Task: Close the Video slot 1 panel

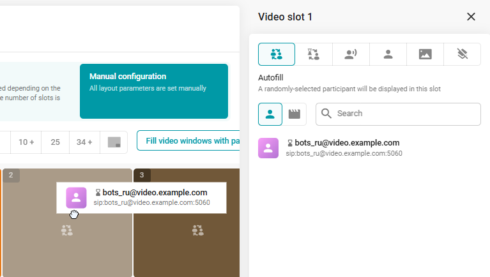Action: click(471, 17)
